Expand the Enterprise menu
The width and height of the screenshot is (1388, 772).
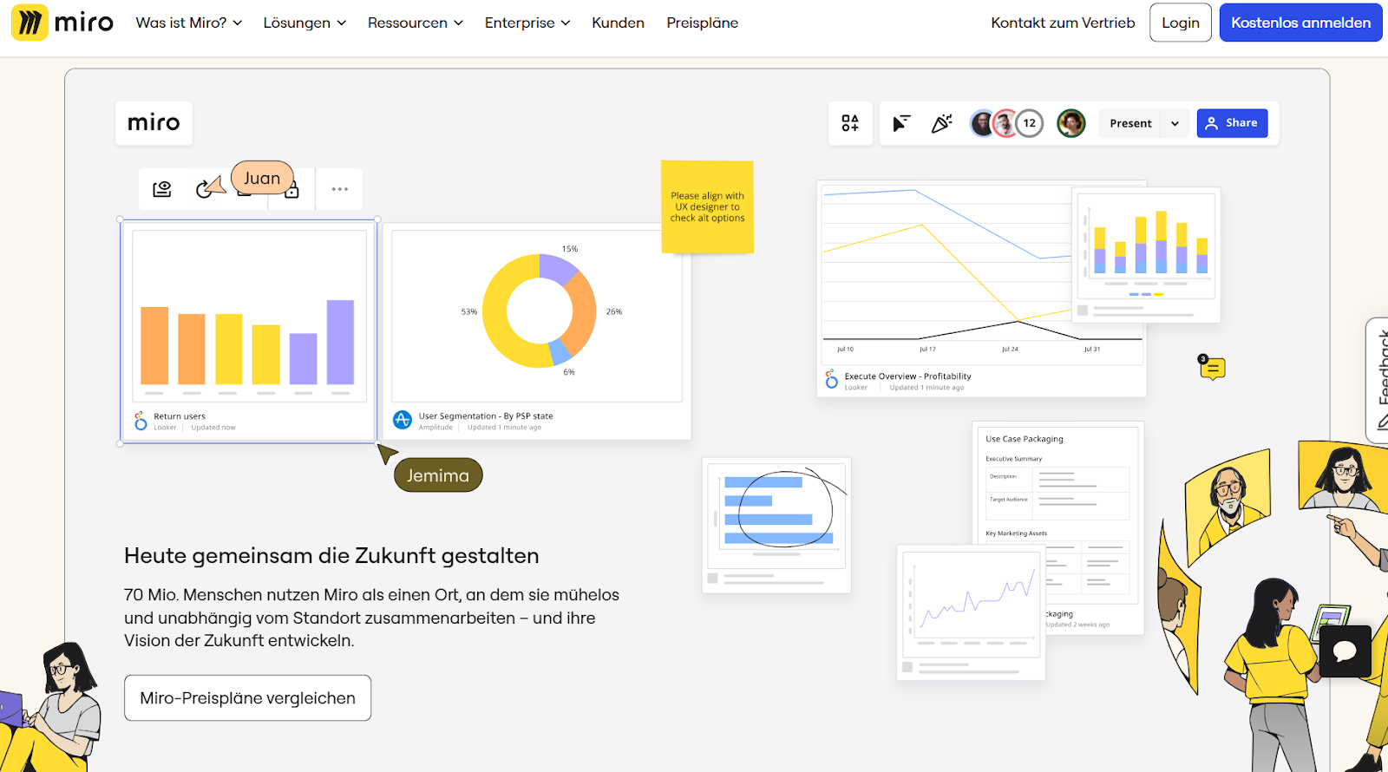point(527,23)
